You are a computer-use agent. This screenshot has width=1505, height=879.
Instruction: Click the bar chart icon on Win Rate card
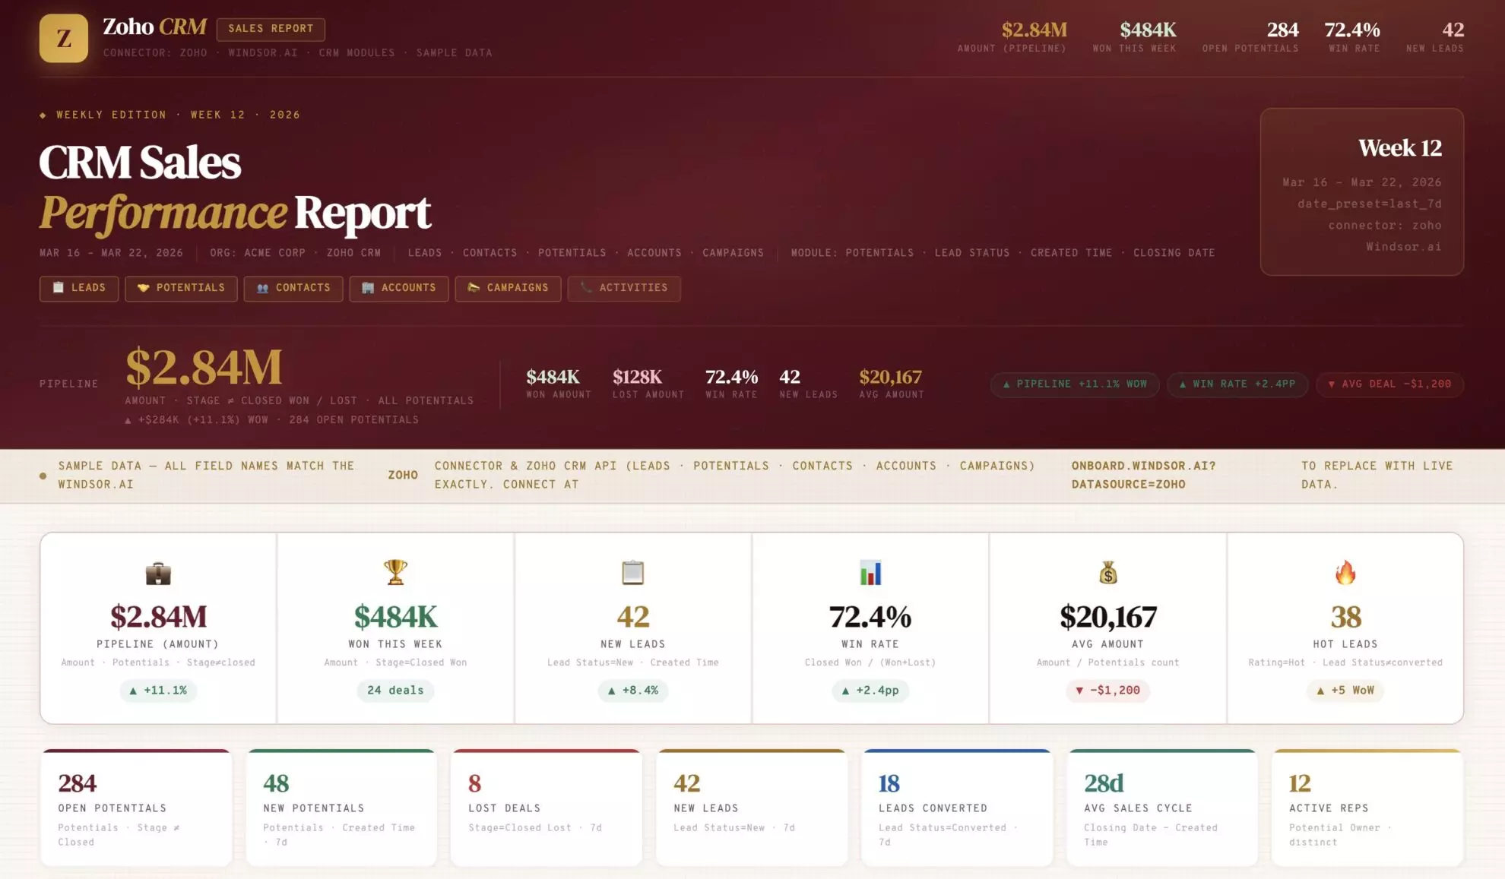tap(870, 574)
